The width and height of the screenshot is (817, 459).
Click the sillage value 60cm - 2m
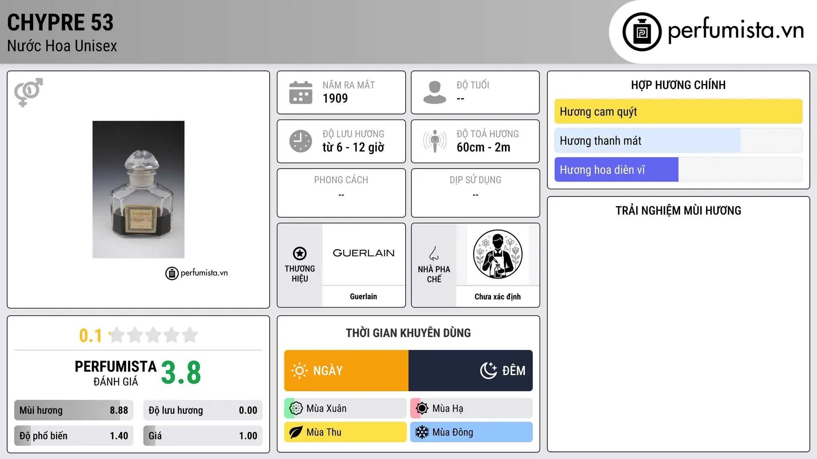click(483, 147)
